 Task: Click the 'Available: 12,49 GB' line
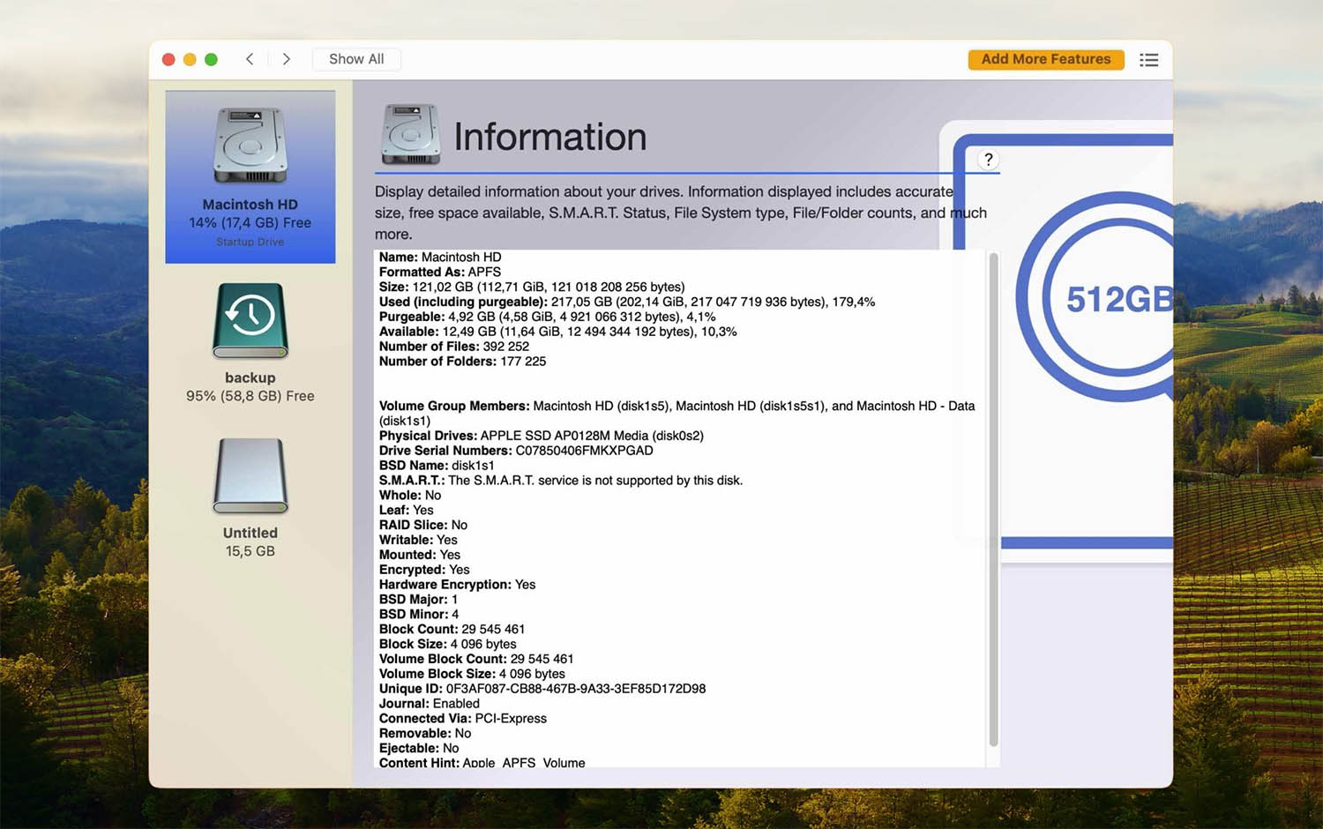tap(557, 332)
